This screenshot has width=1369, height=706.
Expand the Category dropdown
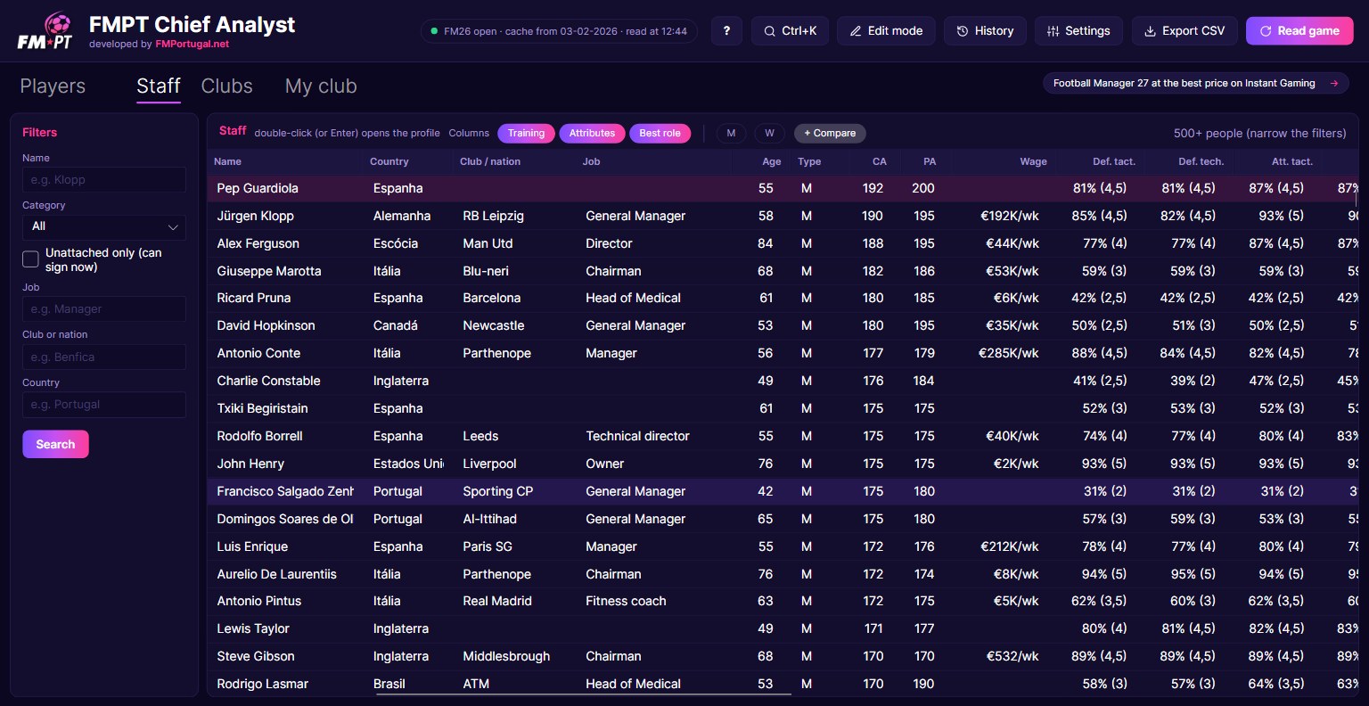(104, 227)
